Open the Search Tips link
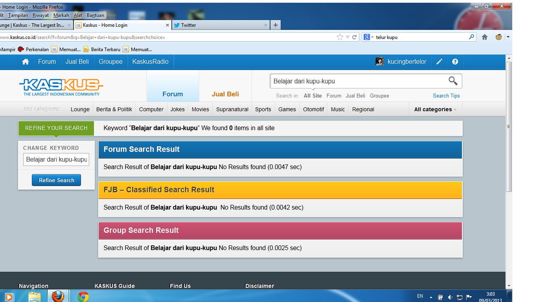537x302 pixels. tap(446, 96)
